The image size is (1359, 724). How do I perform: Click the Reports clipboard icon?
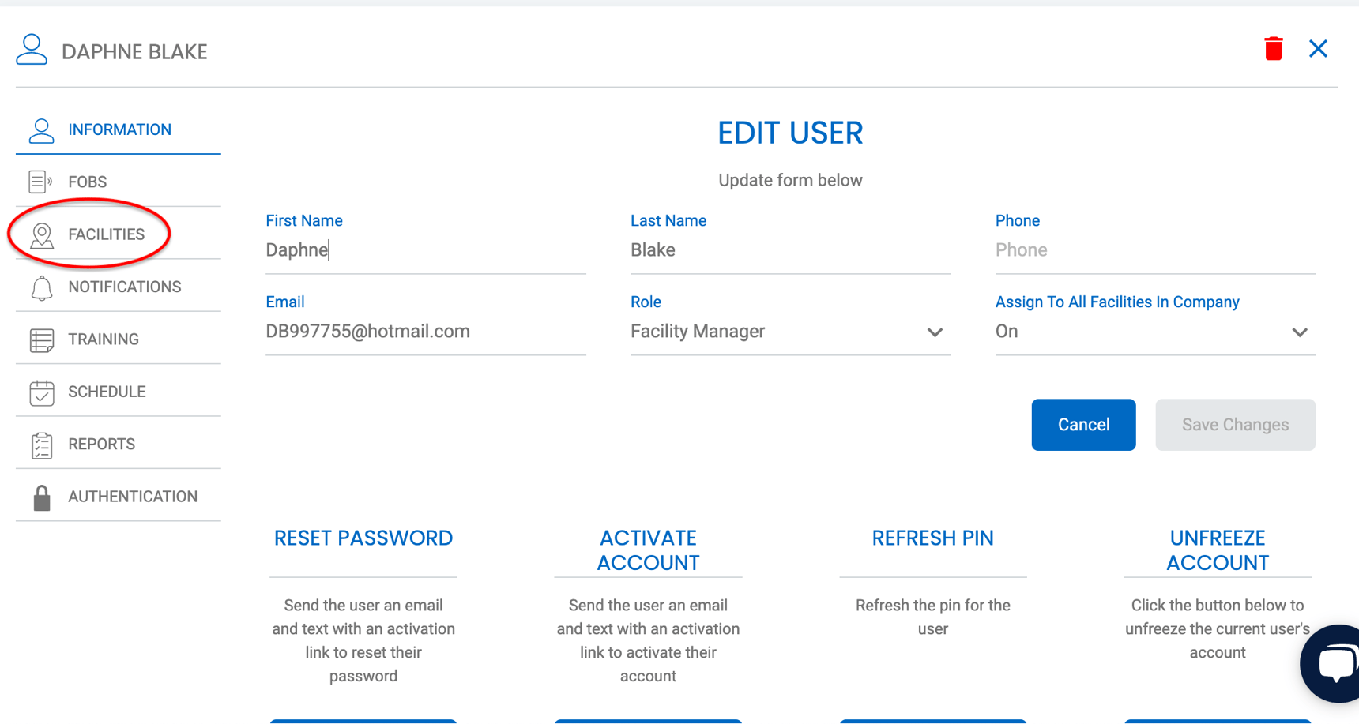(x=41, y=445)
